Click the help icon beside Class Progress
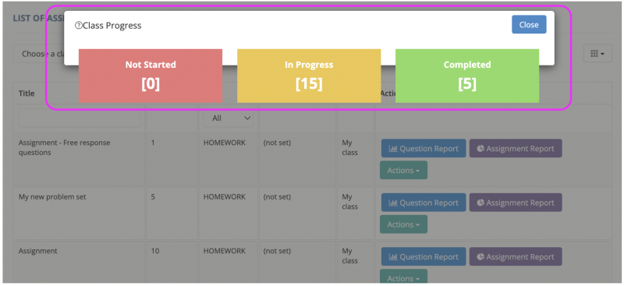Screen dimensions: 624x286 [79, 26]
